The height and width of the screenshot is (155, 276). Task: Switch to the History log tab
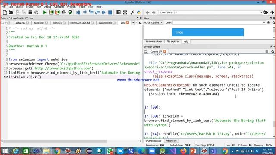171,141
